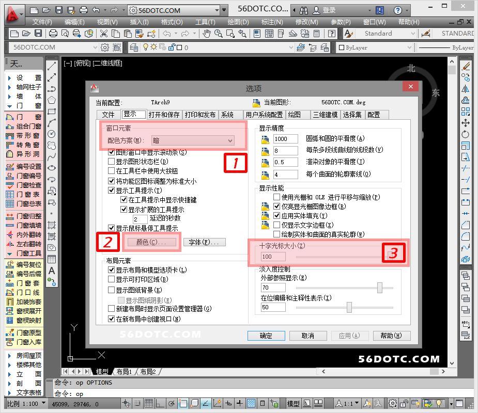
Task: Click the 颜色(C)... button
Action: (x=151, y=242)
